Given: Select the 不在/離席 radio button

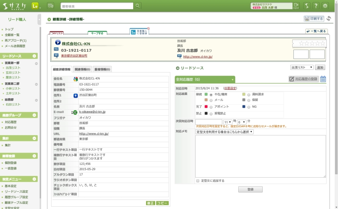Looking at the screenshot, I should [211, 95].
